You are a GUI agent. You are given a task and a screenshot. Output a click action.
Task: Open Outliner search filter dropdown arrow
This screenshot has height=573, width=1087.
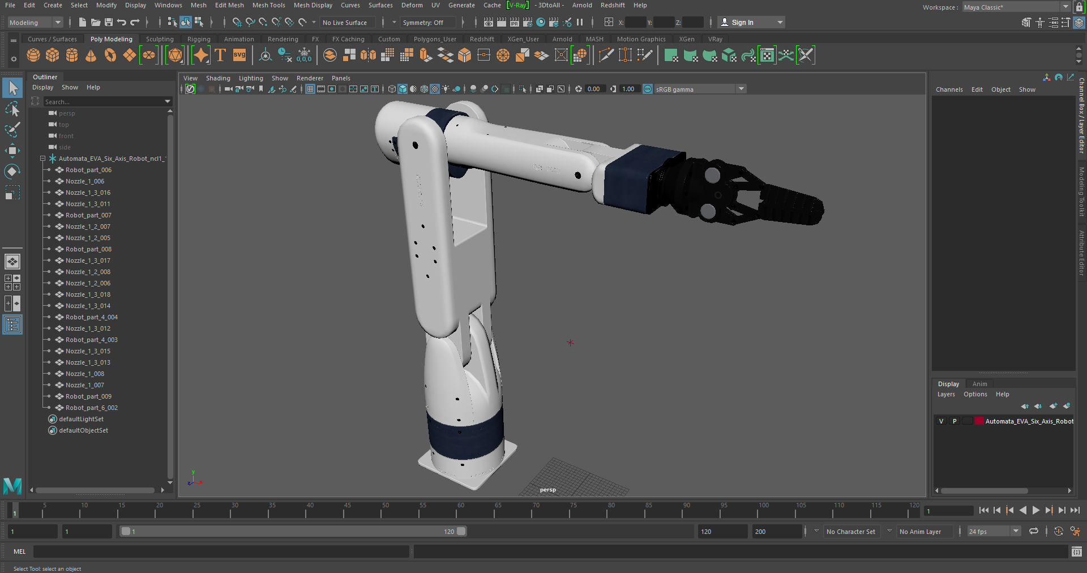tap(168, 101)
